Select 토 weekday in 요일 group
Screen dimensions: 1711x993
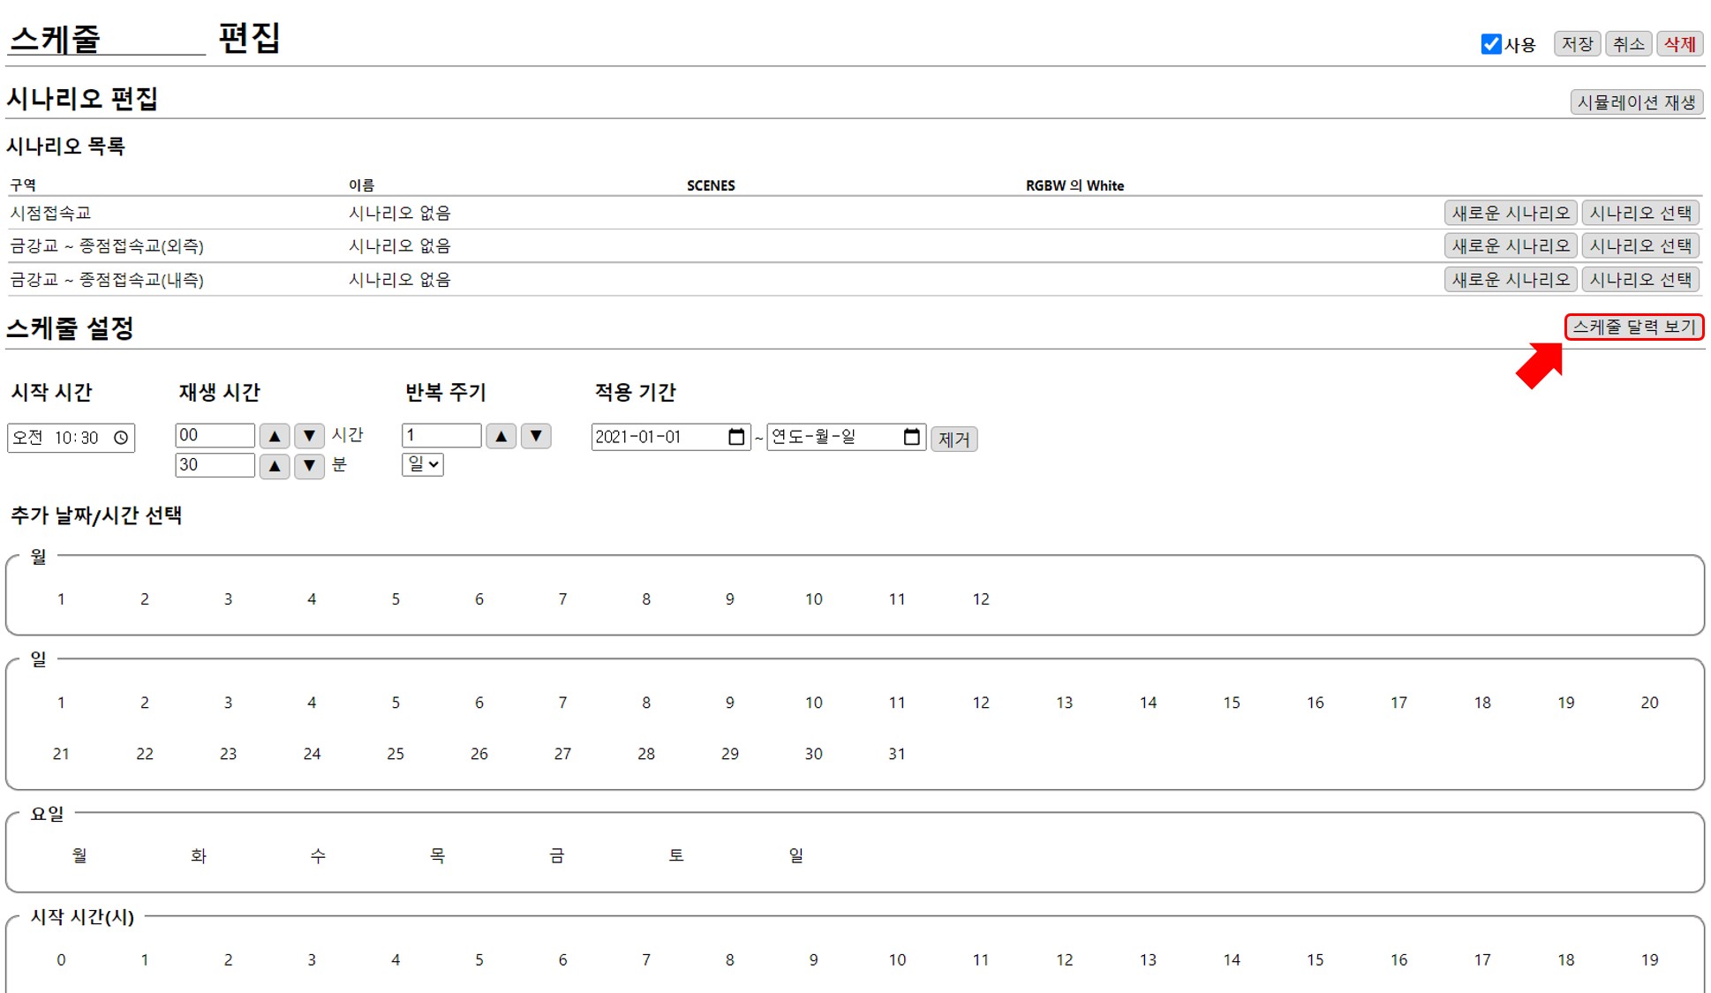point(676,855)
